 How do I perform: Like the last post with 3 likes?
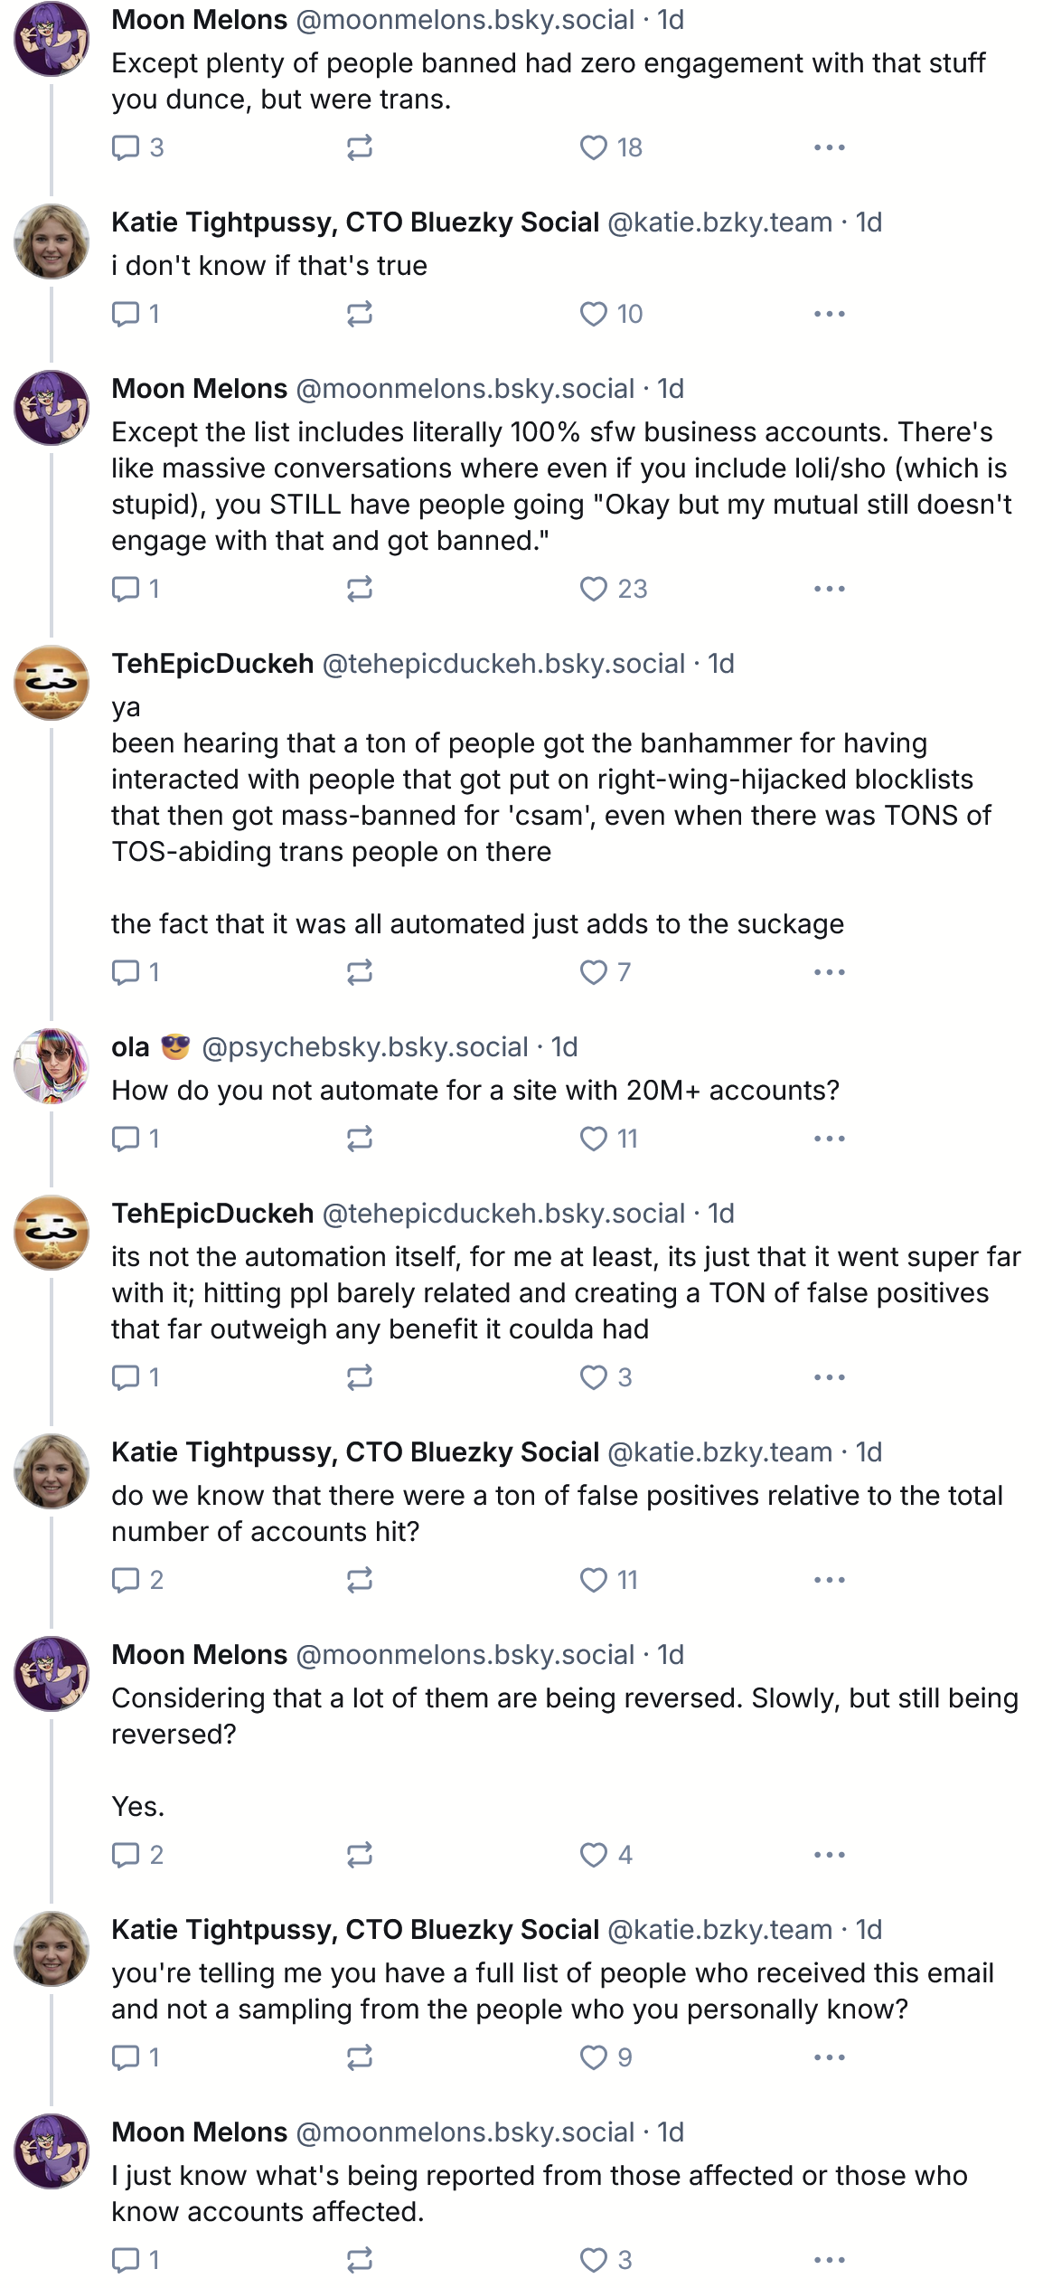click(x=594, y=2260)
